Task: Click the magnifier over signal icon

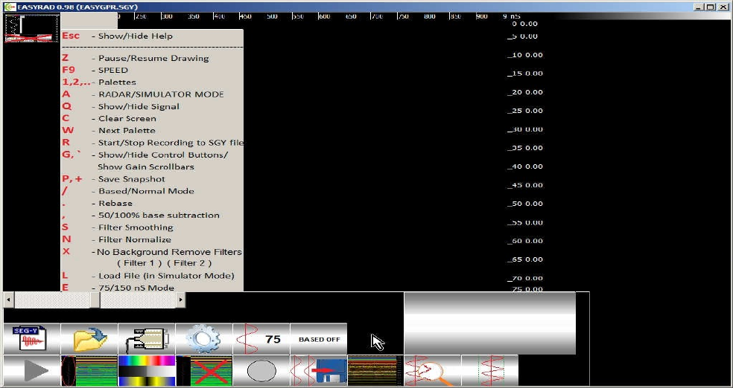Action: (x=433, y=371)
